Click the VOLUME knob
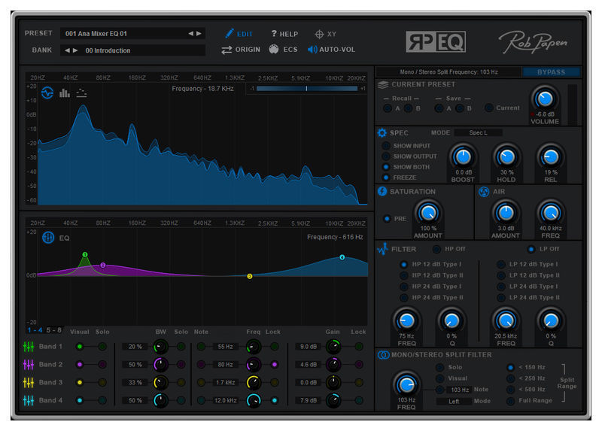 [x=545, y=99]
